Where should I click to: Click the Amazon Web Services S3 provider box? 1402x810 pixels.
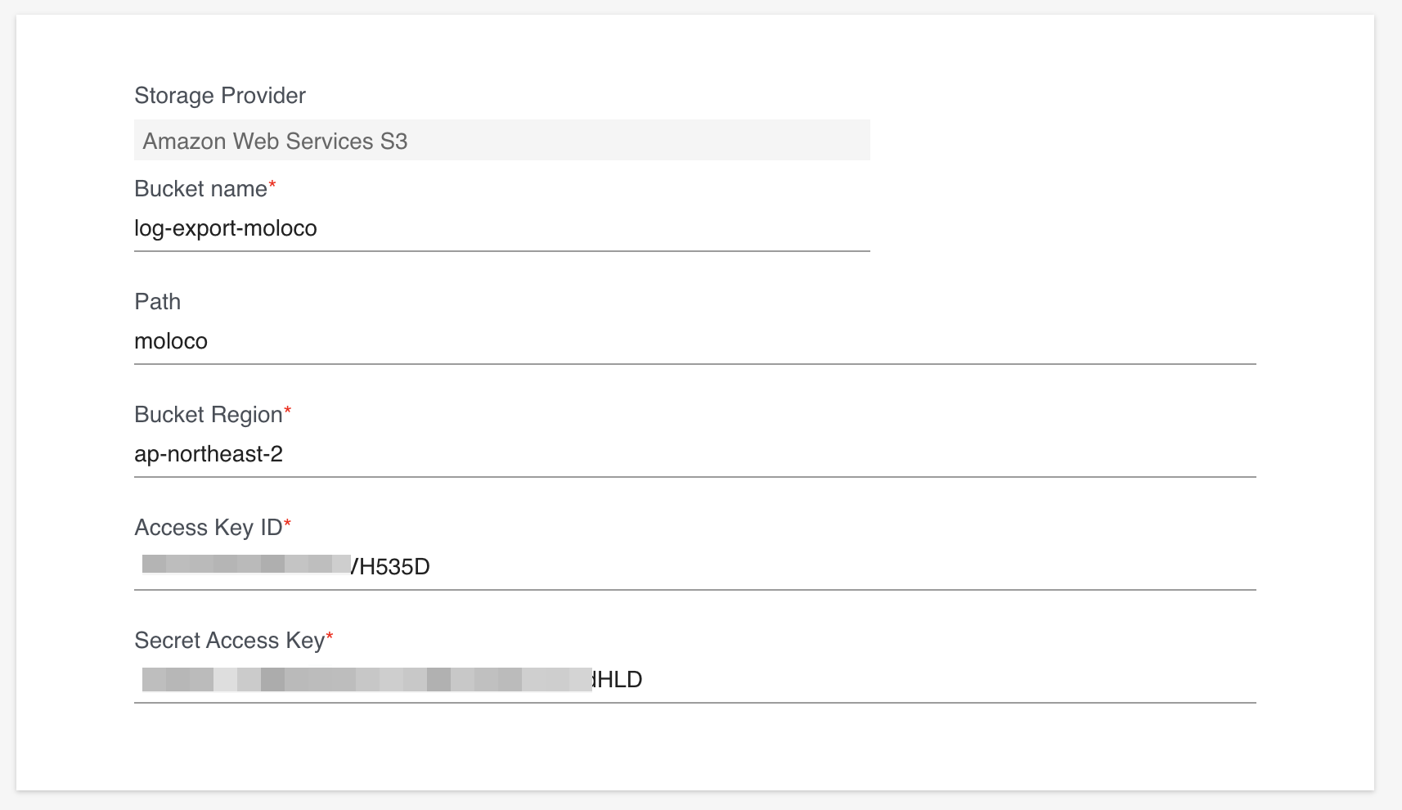tap(501, 141)
